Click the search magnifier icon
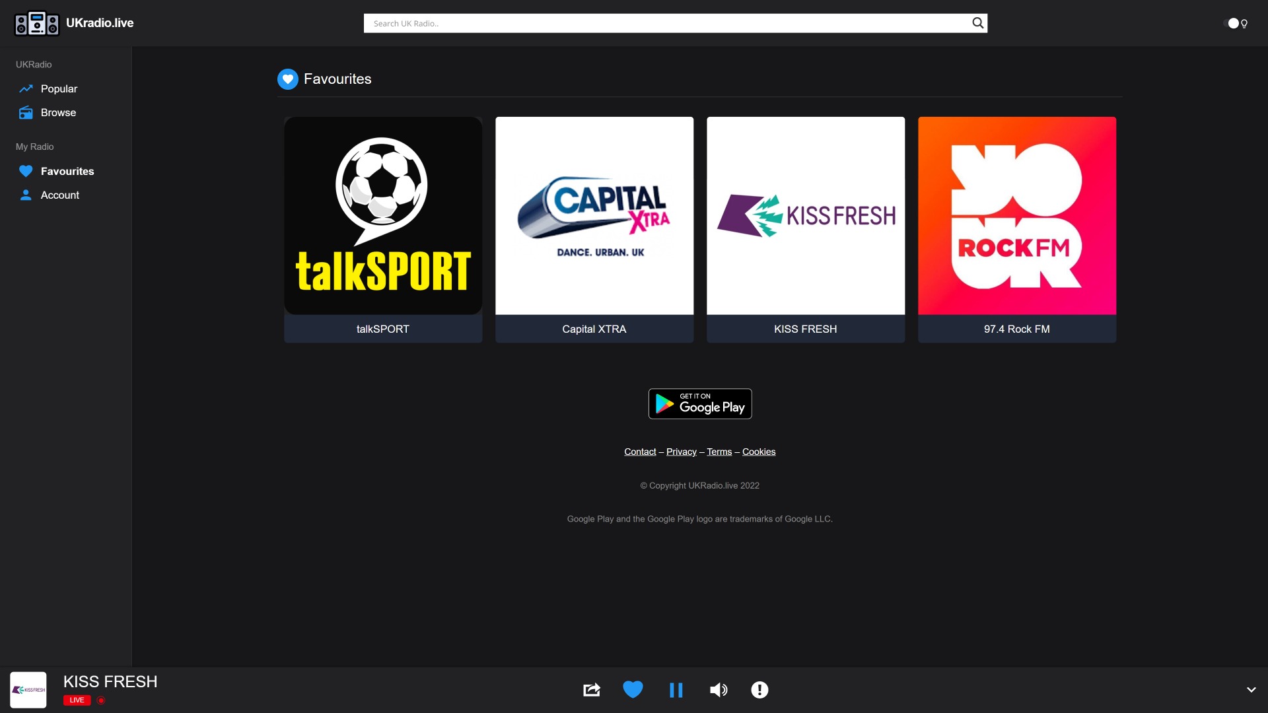Image resolution: width=1268 pixels, height=713 pixels. 977,22
